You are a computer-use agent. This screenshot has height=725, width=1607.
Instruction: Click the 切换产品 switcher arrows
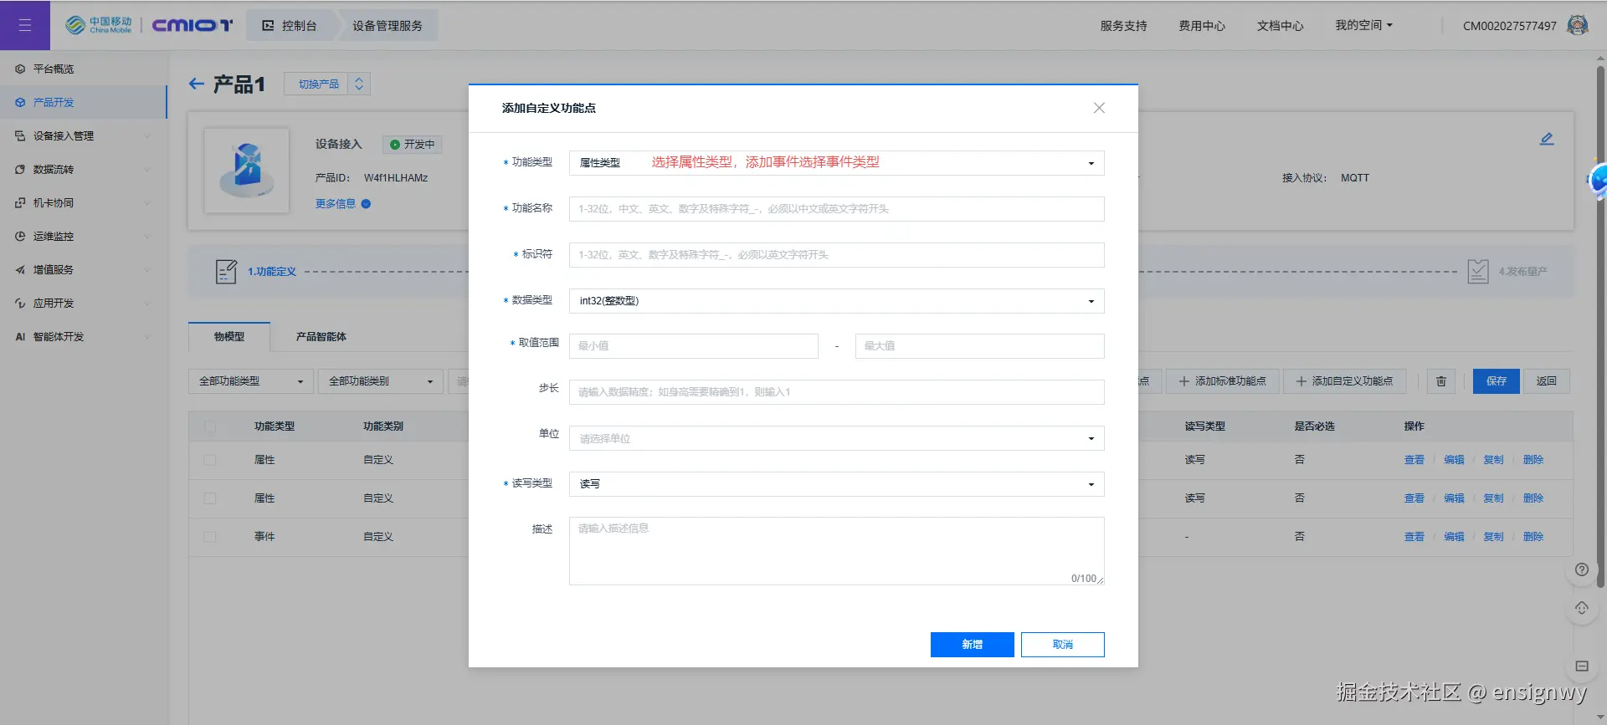(359, 84)
